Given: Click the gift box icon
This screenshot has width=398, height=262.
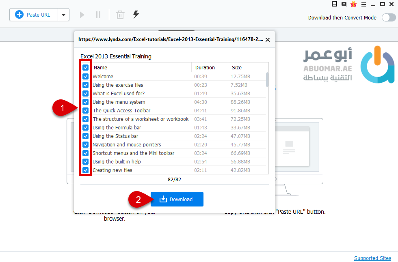Looking at the screenshot, I should (354, 4).
